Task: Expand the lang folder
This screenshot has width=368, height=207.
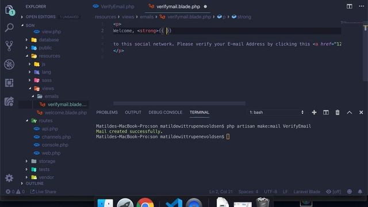Action: click(29, 72)
